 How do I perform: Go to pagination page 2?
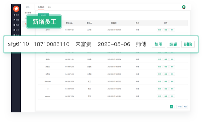pyautogui.click(x=175, y=107)
